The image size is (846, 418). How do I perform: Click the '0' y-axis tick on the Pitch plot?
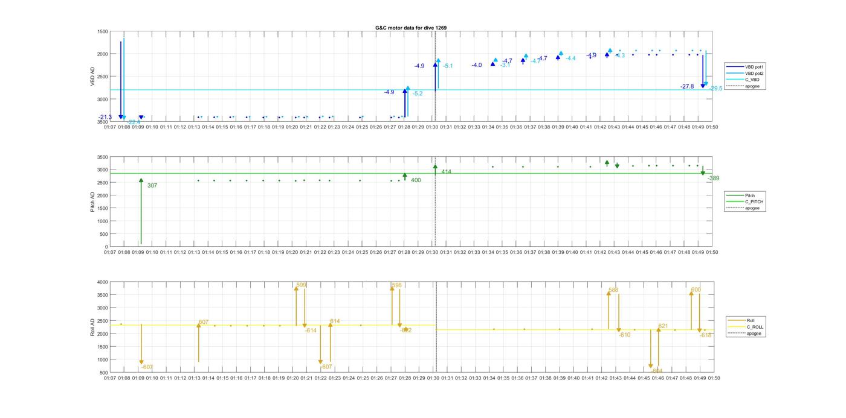pos(107,247)
